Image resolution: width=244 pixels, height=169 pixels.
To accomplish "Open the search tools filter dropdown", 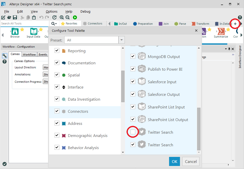I will tap(54, 23).
